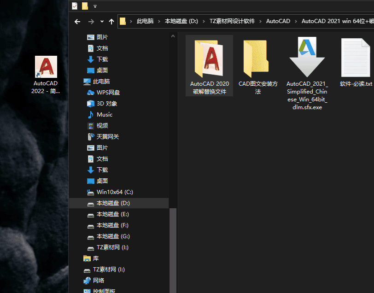
Task: Click the New folder icon in title bar
Action: pos(85,6)
